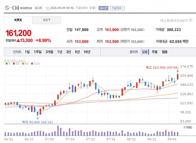The image size is (196, 143).
Task: Show the 3개월 line chart
Action: coord(49,52)
